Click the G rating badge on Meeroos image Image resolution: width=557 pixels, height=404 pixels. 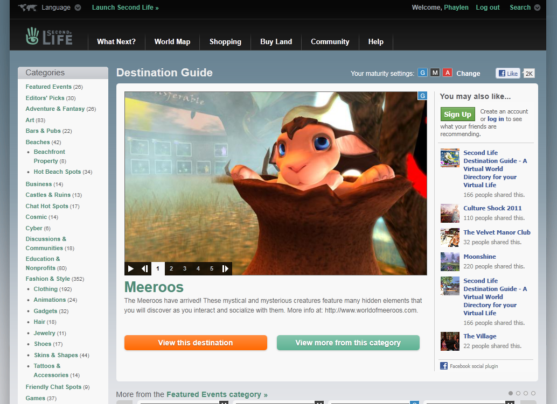click(x=422, y=96)
